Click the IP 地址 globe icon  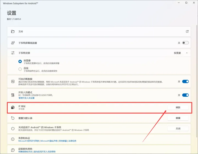pos(13,107)
